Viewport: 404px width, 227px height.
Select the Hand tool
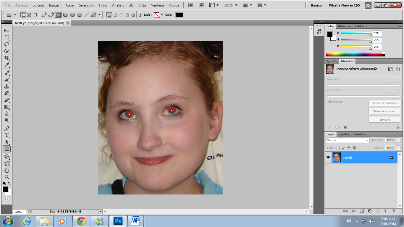pyautogui.click(x=7, y=170)
